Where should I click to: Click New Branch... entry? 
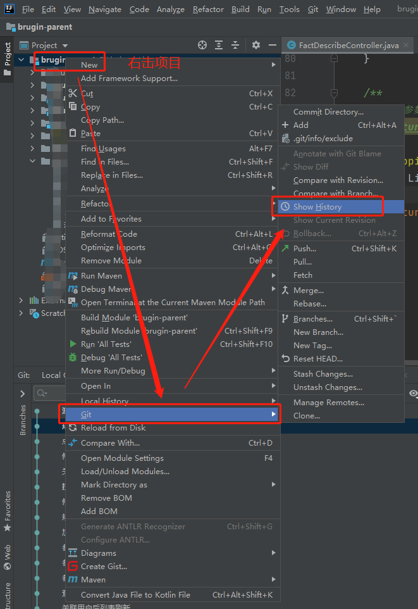coord(341,332)
